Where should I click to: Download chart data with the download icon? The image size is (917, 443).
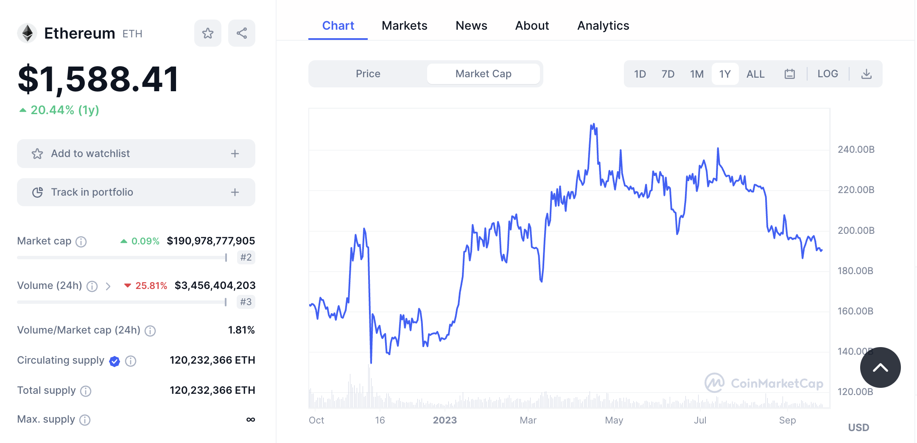click(866, 74)
